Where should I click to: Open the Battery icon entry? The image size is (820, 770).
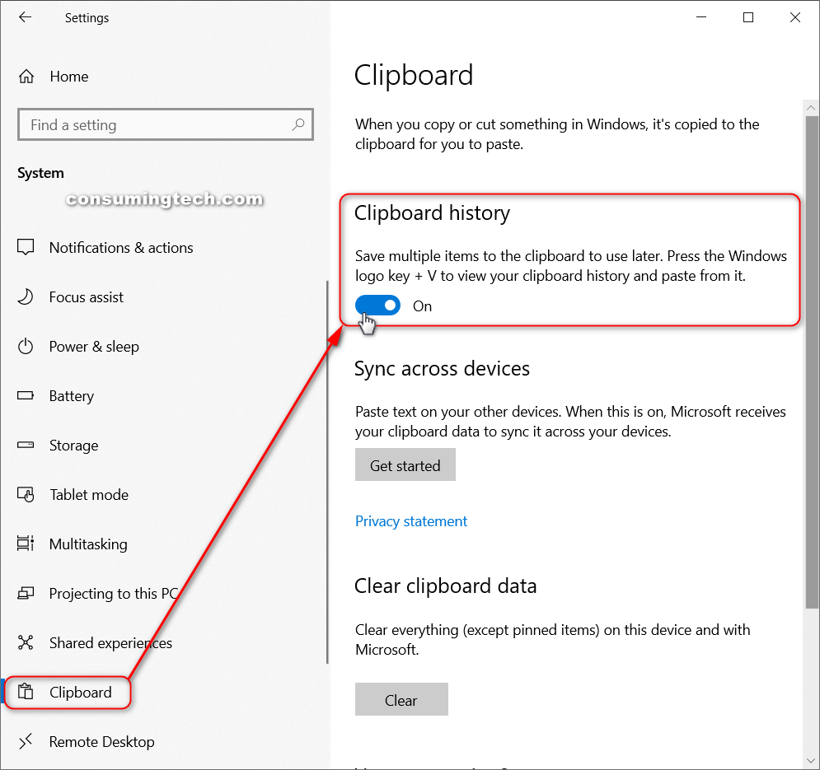click(x=26, y=396)
